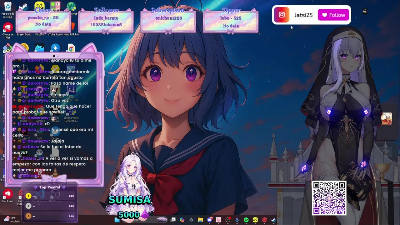Open the gear-like app next to Copilot
Image resolution: width=400 pixels, height=225 pixels.
pos(191,220)
